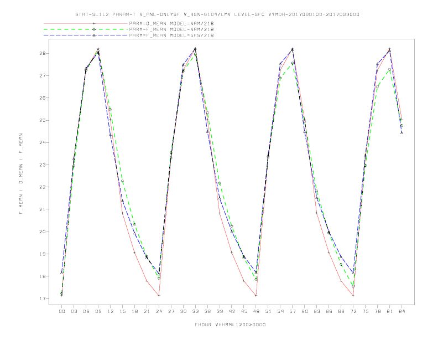The image size is (438, 339).
Task: Click x-axis tick label 57
Action: pos(293,311)
